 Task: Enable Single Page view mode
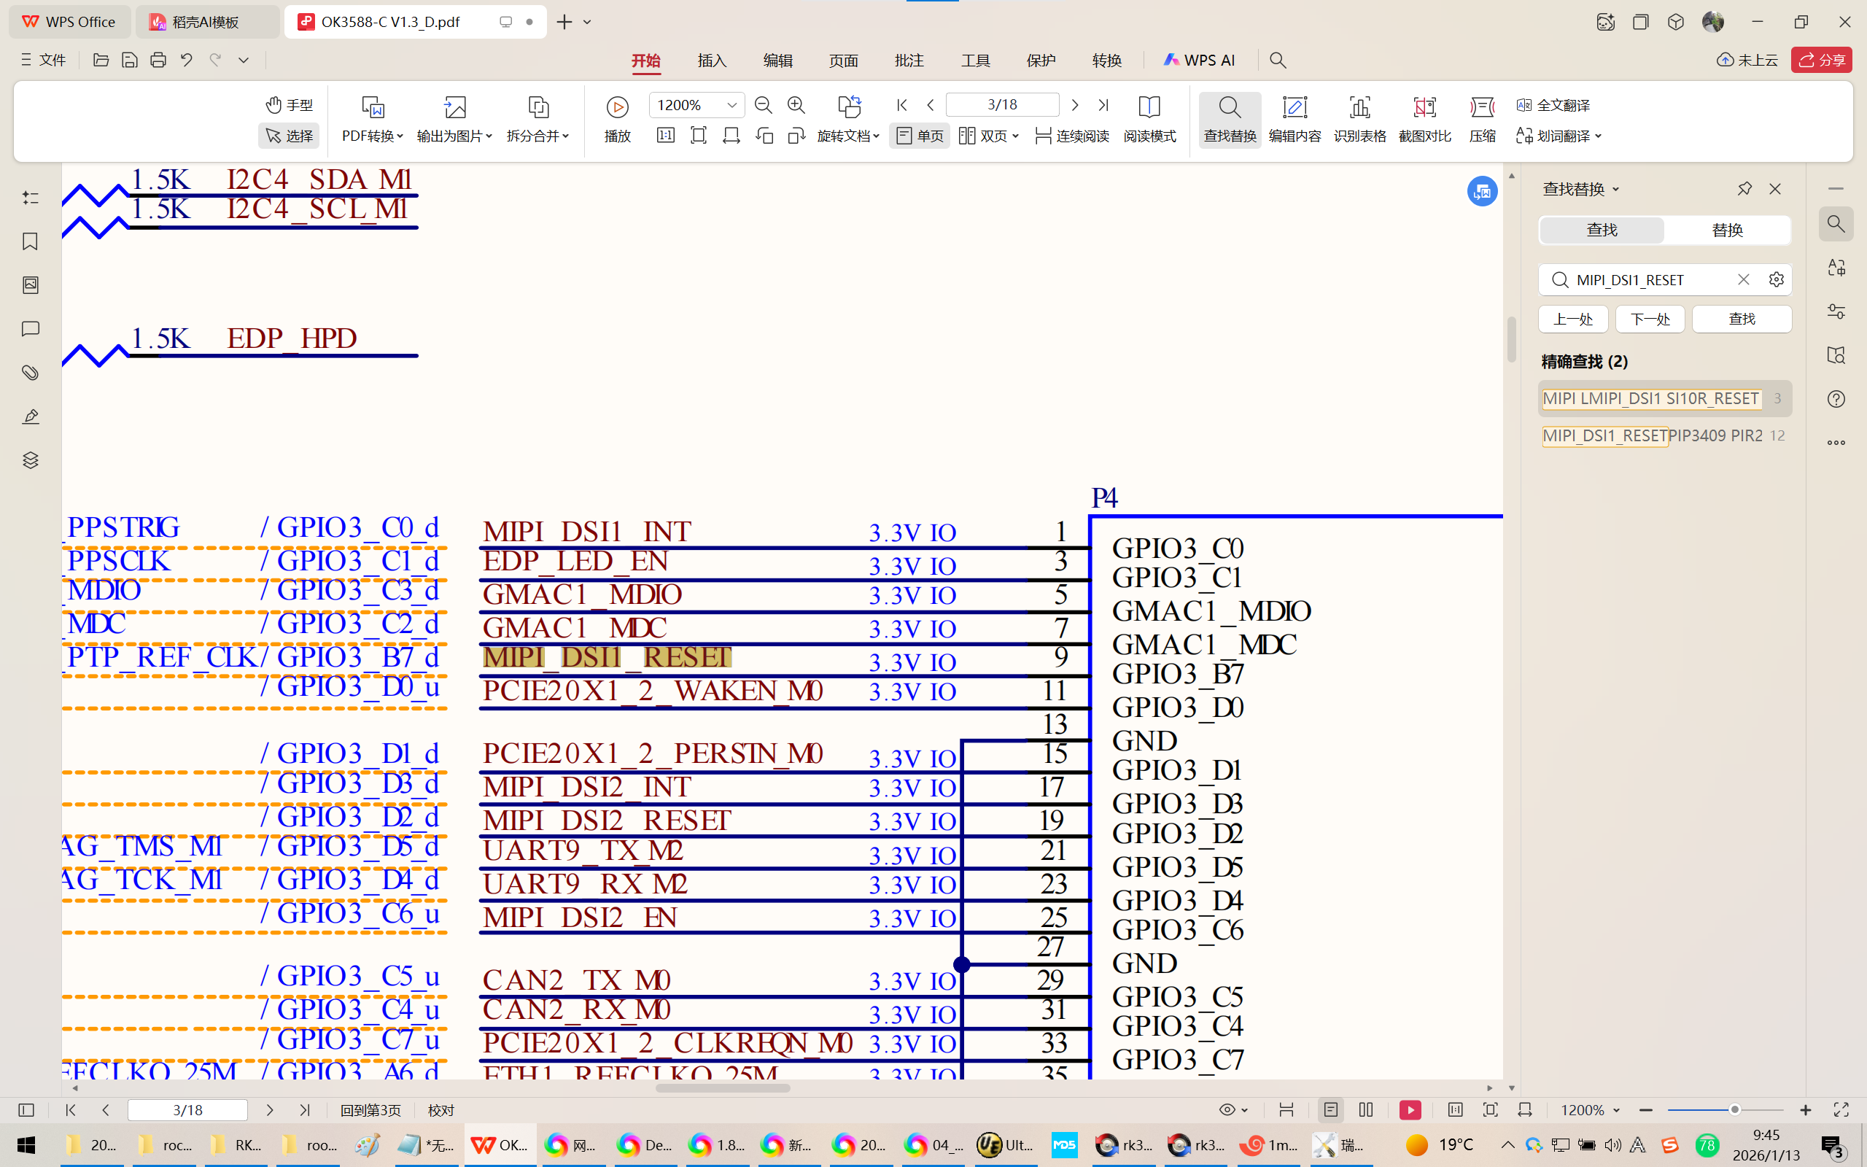(x=920, y=136)
